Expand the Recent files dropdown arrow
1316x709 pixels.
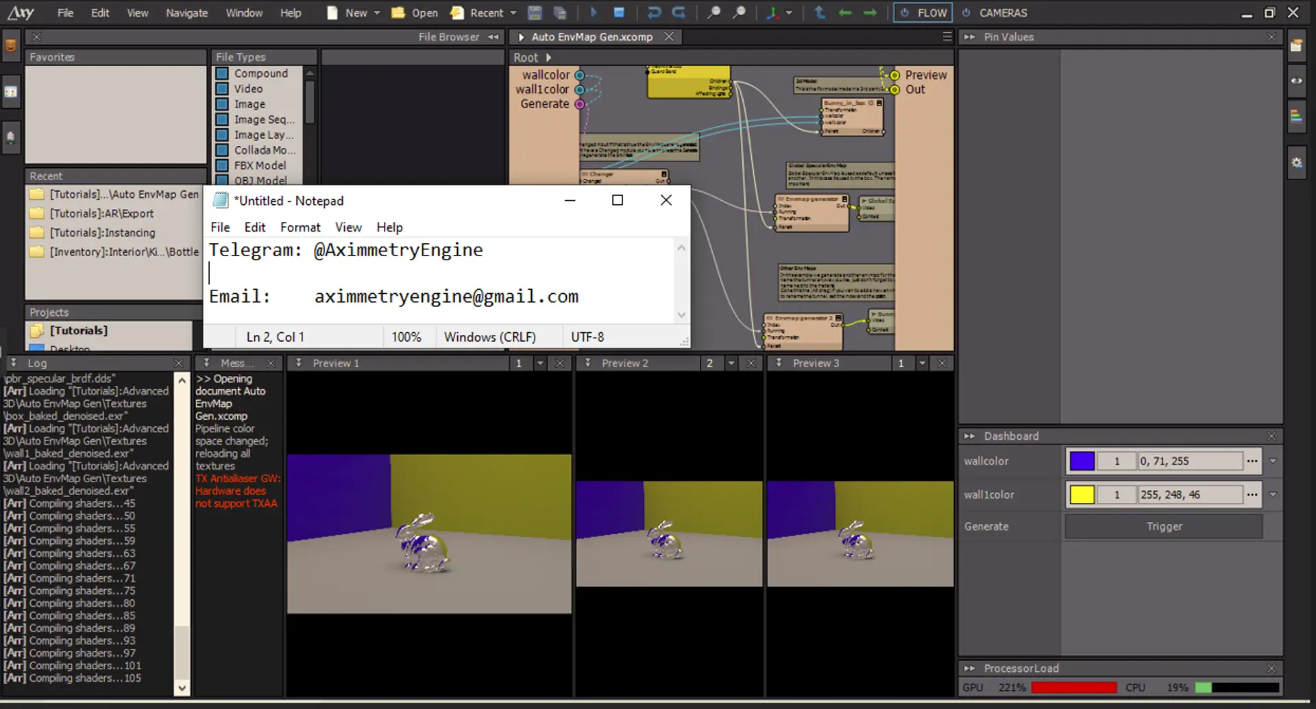tap(513, 13)
